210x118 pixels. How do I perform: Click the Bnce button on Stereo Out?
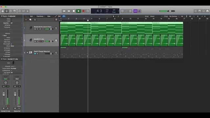19,106
